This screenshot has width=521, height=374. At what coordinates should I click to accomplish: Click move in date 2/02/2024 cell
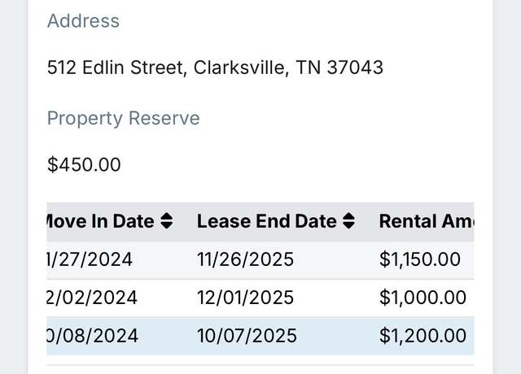pos(92,298)
